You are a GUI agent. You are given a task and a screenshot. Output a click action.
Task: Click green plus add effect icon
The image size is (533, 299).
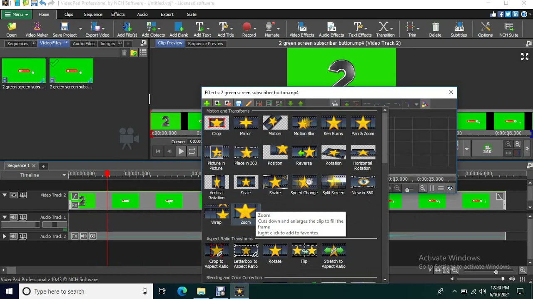click(207, 103)
